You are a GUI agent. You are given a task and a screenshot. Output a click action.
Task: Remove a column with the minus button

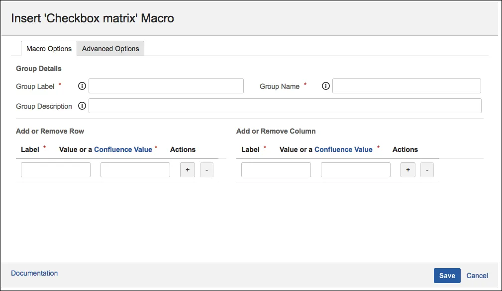427,170
